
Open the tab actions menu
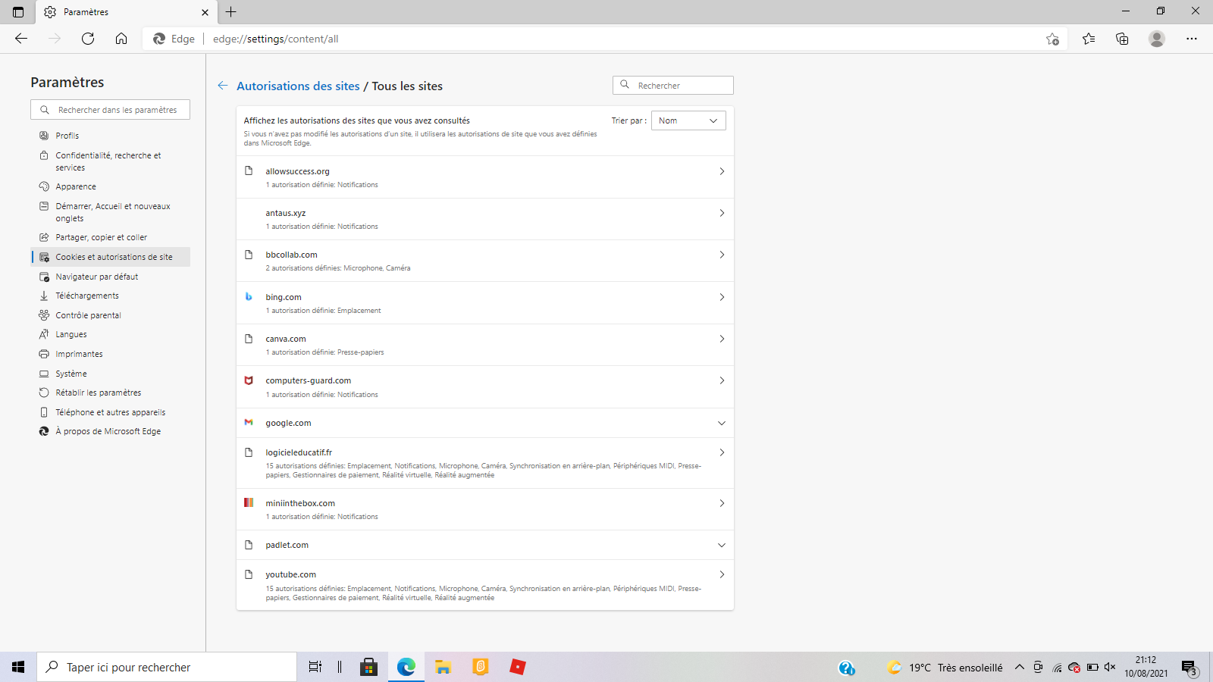(x=18, y=12)
